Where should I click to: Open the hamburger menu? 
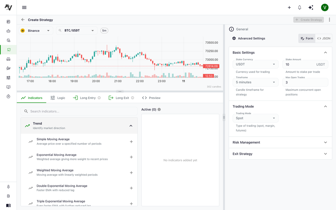coord(24,8)
